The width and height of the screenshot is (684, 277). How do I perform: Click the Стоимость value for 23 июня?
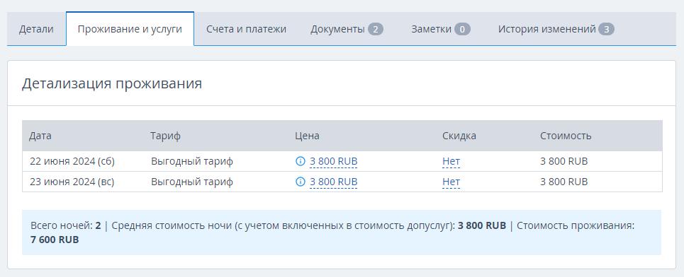tap(564, 182)
